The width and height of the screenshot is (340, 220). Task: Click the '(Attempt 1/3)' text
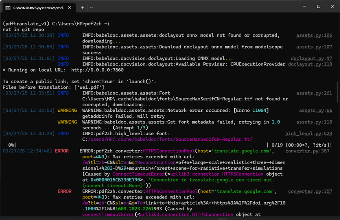click(130, 127)
